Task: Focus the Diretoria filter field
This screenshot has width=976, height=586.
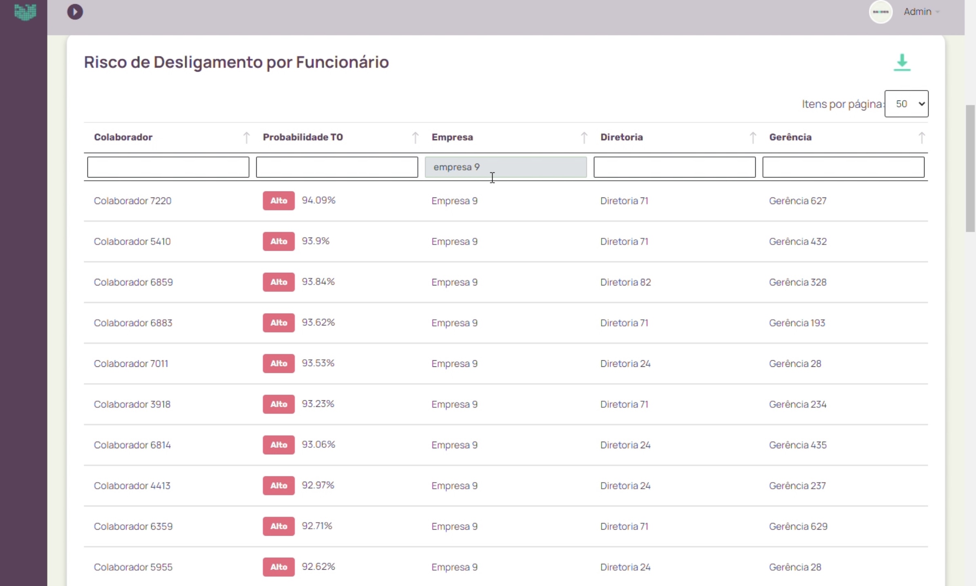Action: coord(674,167)
